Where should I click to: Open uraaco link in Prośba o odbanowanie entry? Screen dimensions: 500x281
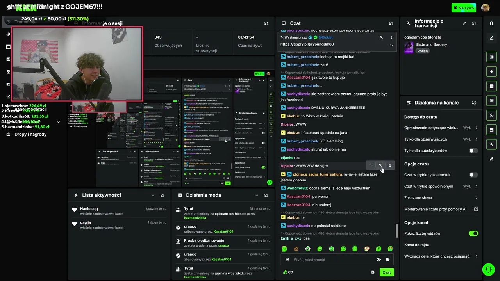pyautogui.click(x=223, y=245)
